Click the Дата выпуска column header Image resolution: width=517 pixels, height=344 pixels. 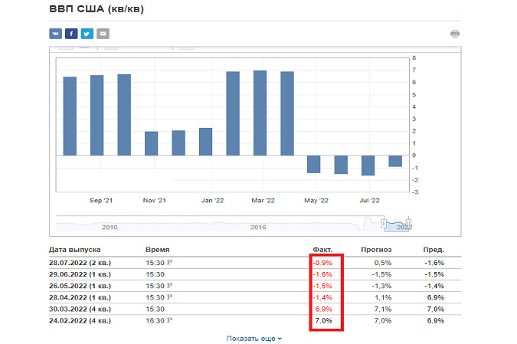[x=74, y=250]
